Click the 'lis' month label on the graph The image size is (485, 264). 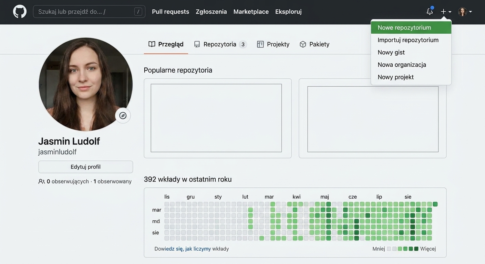tap(167, 197)
